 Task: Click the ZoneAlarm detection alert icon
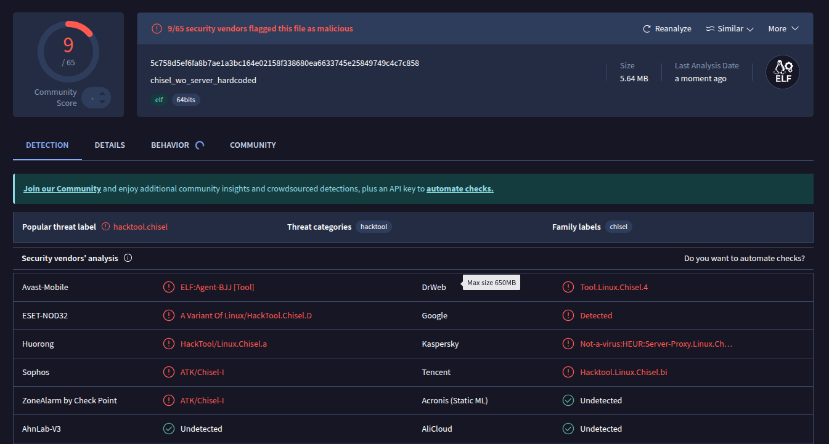[168, 400]
